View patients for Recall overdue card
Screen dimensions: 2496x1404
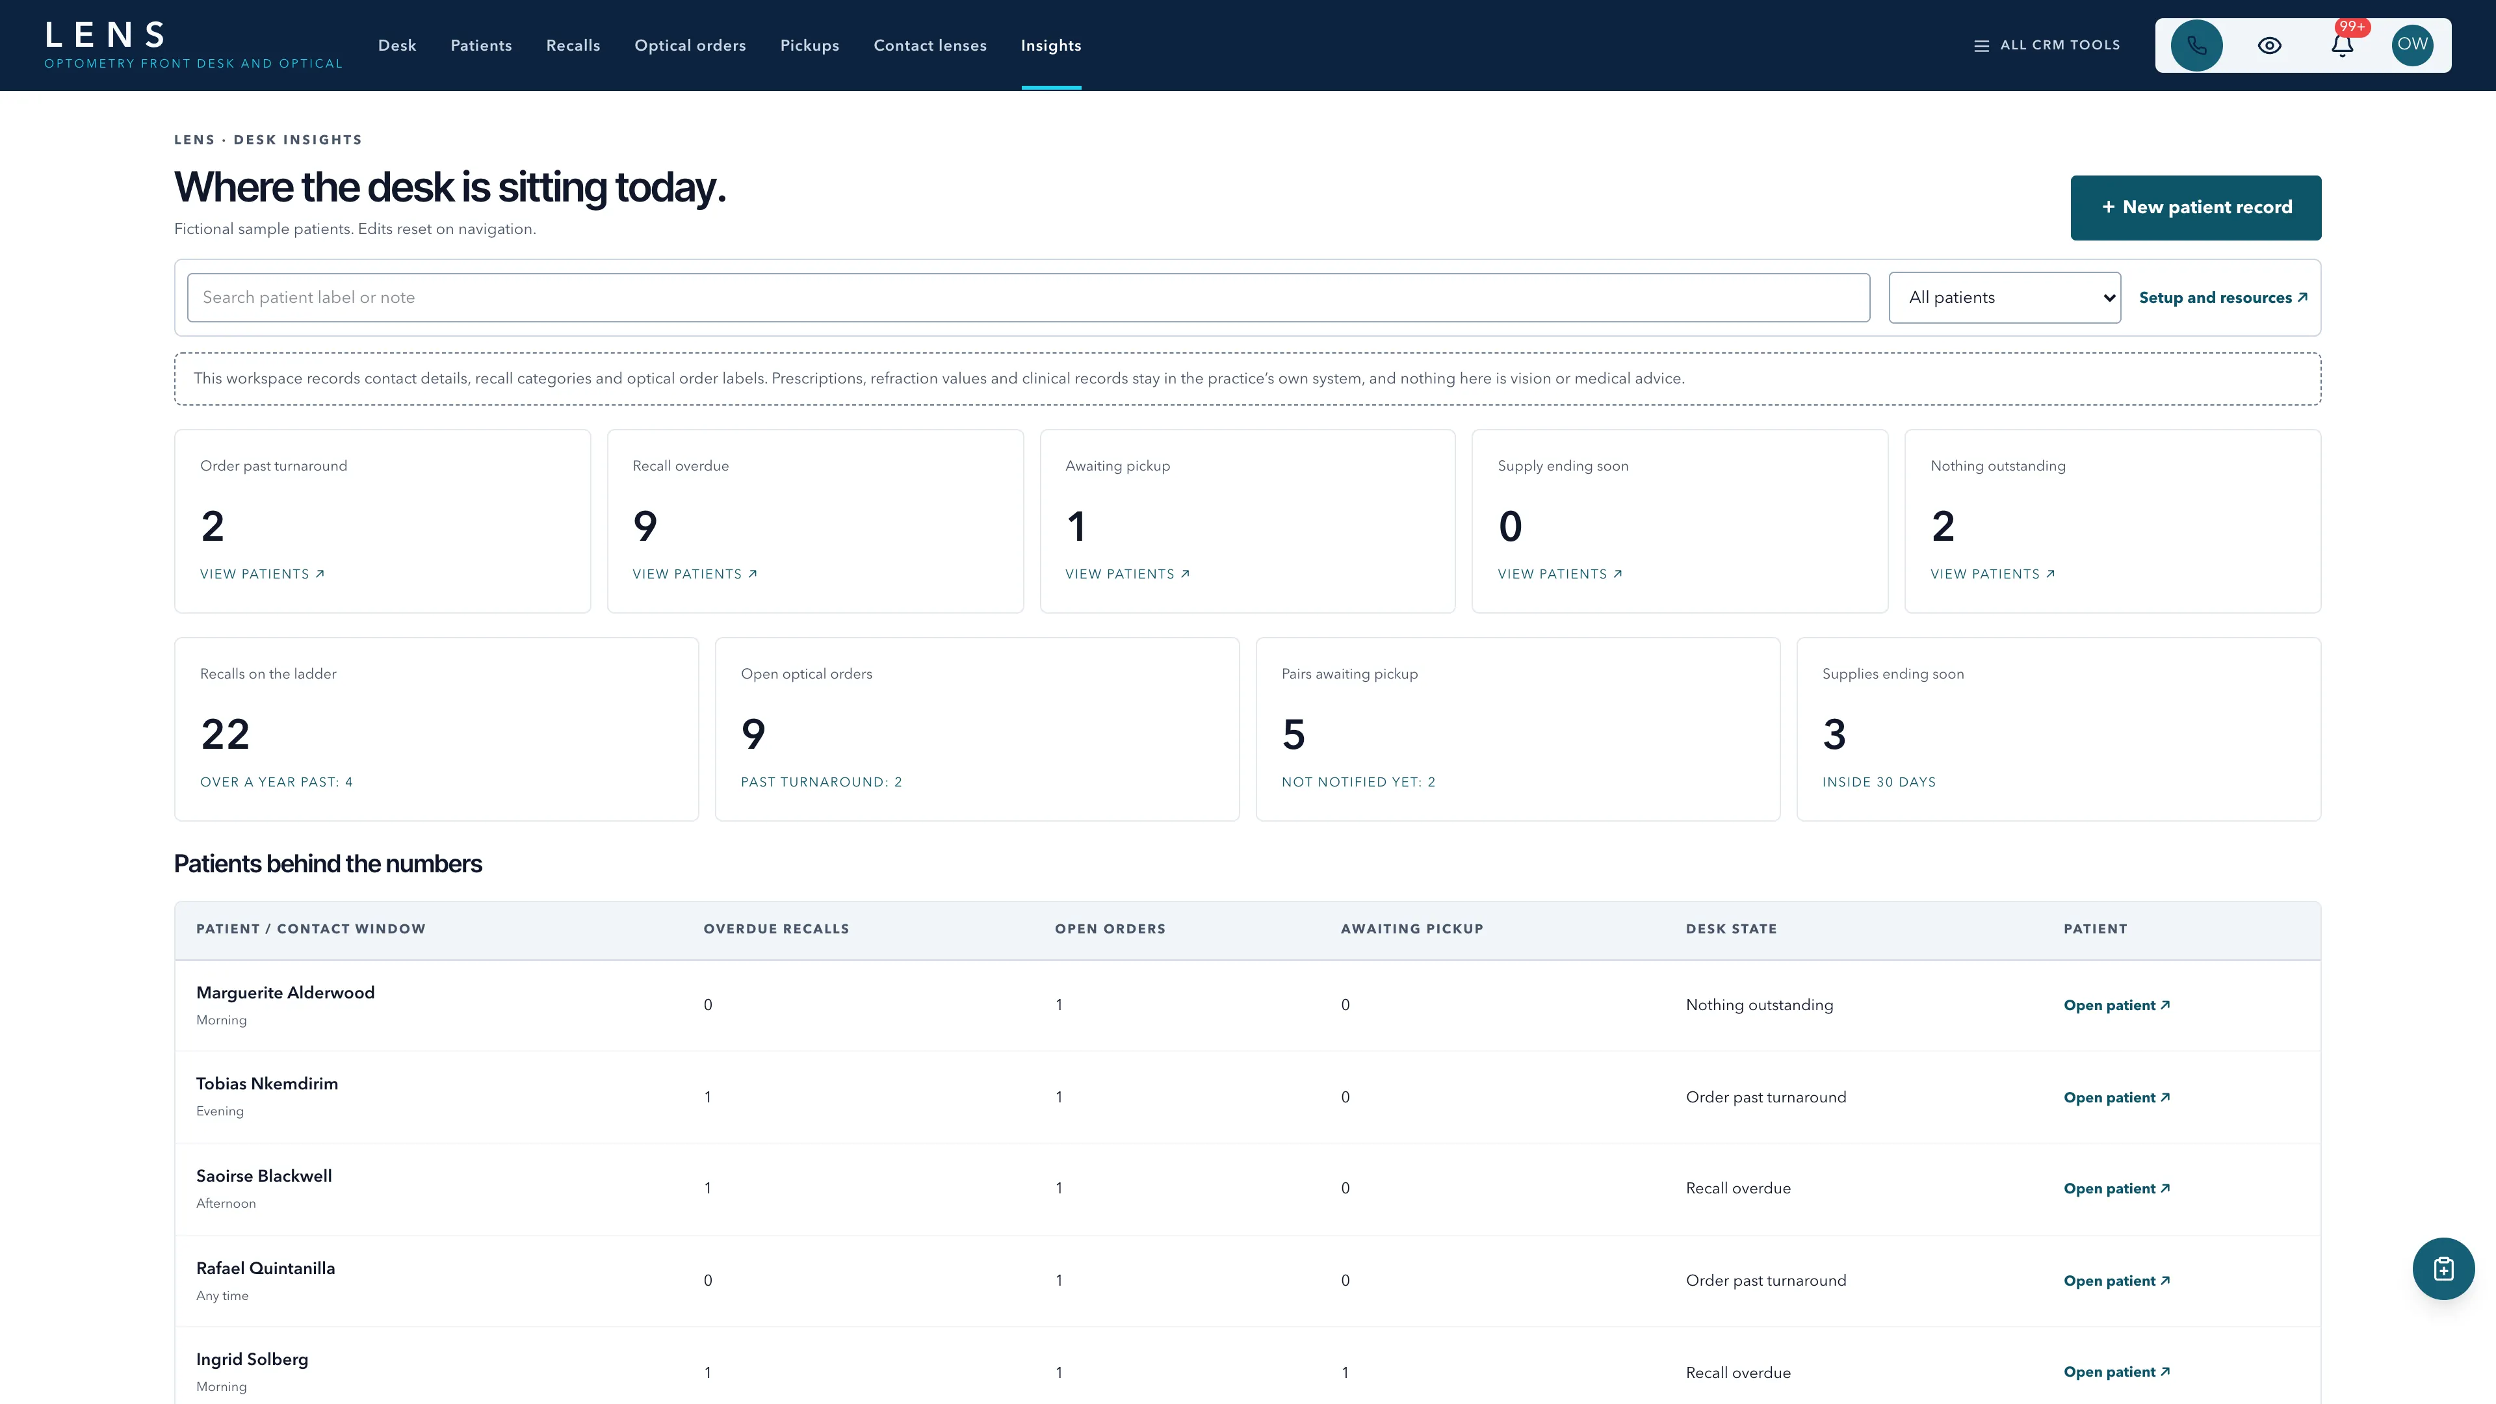point(695,573)
